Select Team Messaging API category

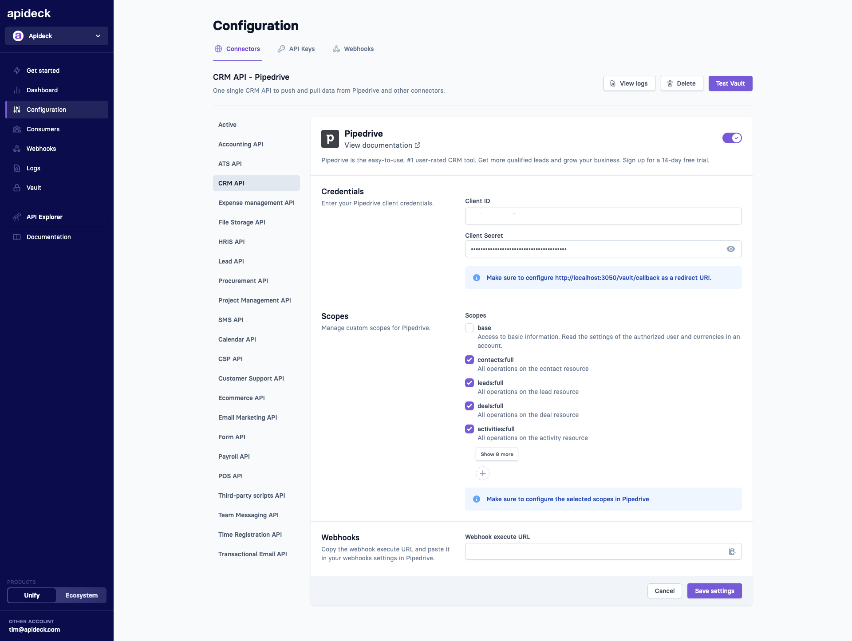(x=256, y=515)
